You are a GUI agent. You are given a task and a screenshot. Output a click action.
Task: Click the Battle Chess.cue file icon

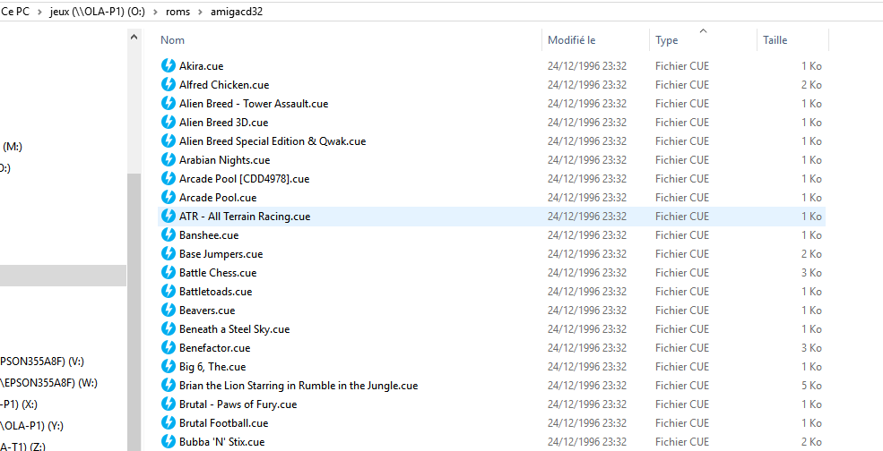pos(168,272)
